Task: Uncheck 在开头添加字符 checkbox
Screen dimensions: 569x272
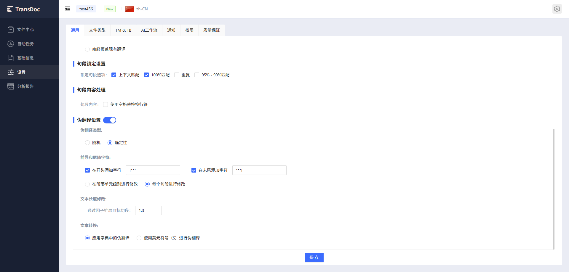Action: click(87, 170)
